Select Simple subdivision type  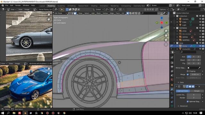pyautogui.click(x=197, y=91)
